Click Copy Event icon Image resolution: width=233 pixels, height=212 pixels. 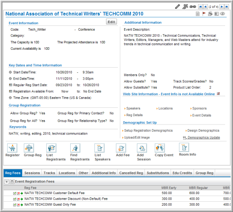pyautogui.click(x=160, y=148)
